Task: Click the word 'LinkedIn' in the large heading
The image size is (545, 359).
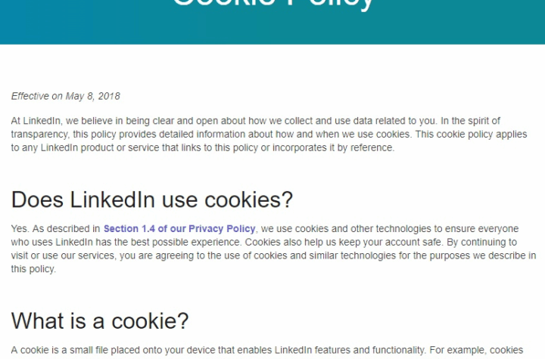Action: point(112,200)
